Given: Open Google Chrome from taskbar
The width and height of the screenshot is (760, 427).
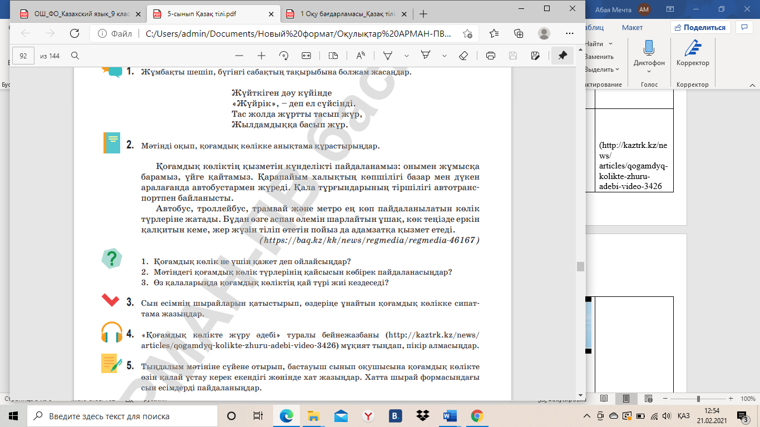Looking at the screenshot, I should click(477, 416).
